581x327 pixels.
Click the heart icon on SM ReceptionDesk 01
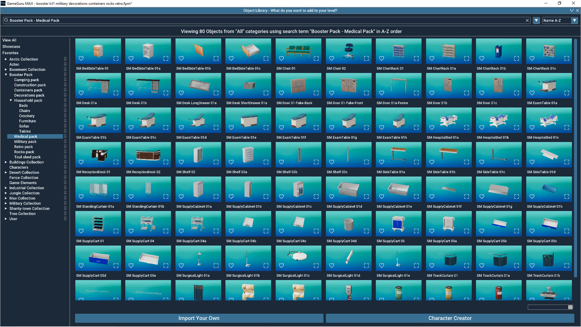(x=81, y=162)
